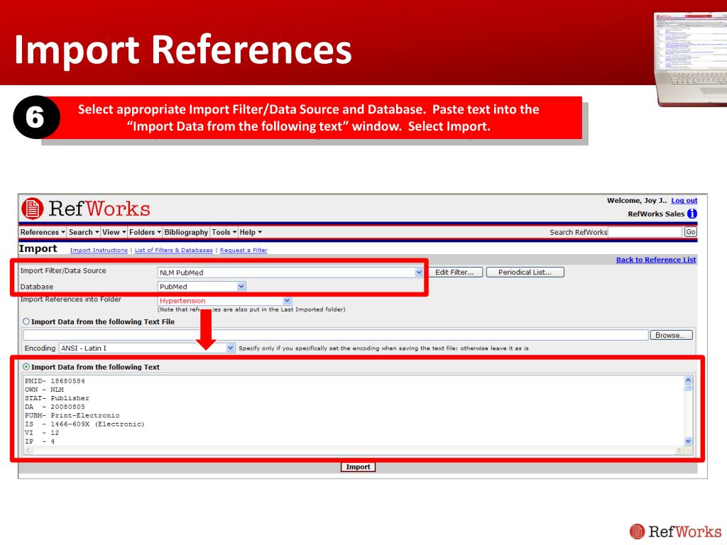
Task: Click the 'STAT- Publisher' line in text area
Action: click(x=57, y=398)
